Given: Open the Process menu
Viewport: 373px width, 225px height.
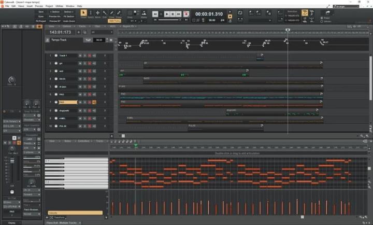Looking at the screenshot, I should 39,6.
